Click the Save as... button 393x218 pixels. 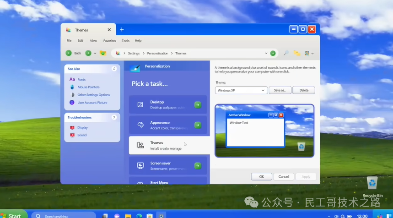[x=280, y=90]
